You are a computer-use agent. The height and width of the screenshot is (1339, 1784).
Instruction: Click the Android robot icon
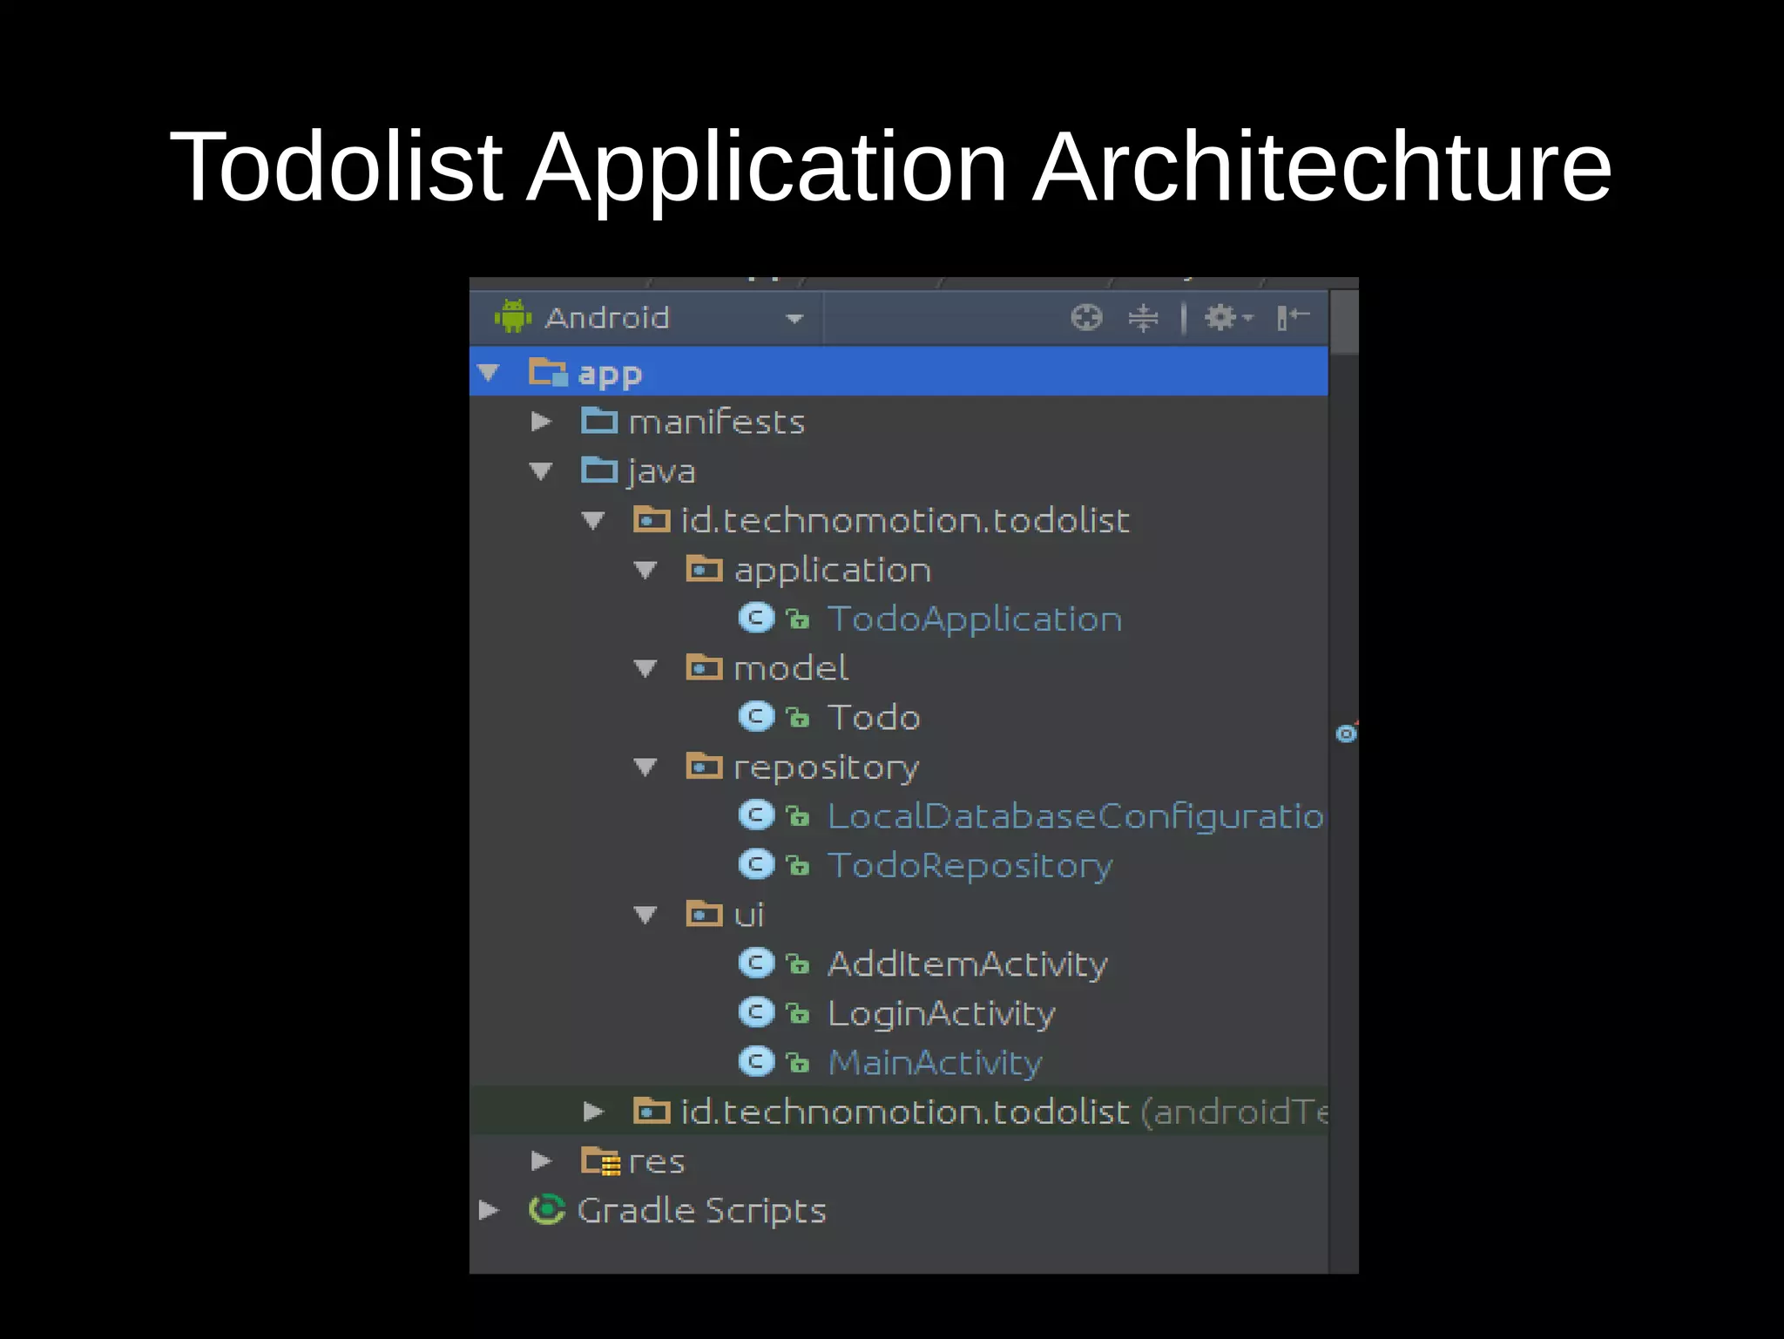pyautogui.click(x=513, y=317)
